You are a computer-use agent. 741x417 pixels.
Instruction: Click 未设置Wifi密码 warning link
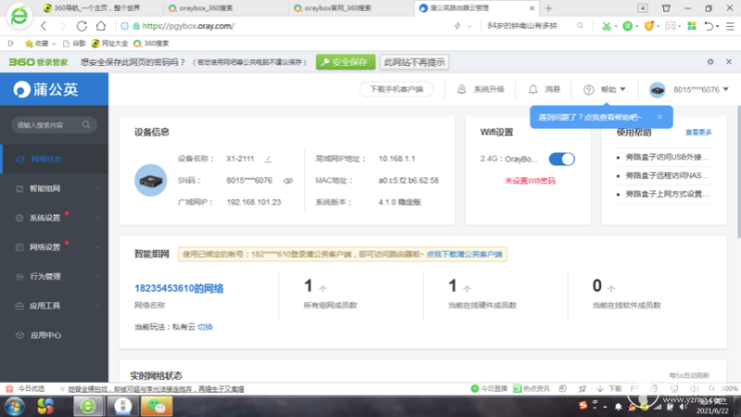530,181
